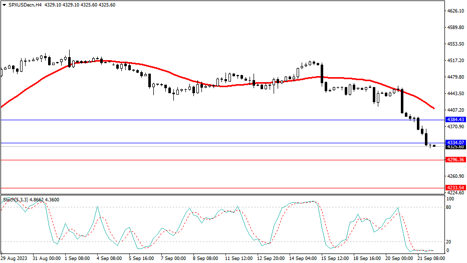Click the stochastic 20 level axis label

click(x=449, y=242)
